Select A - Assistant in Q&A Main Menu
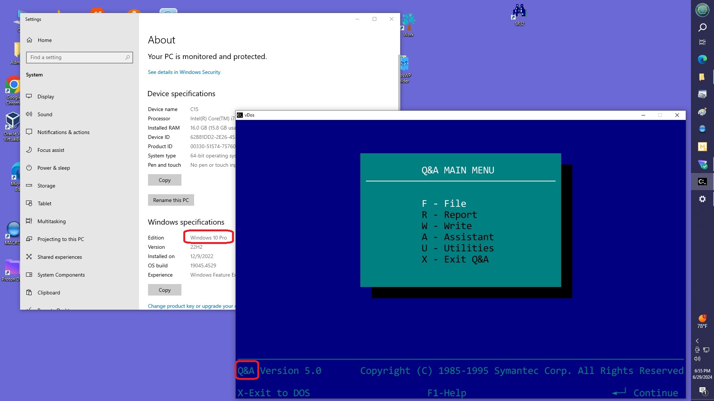The width and height of the screenshot is (714, 401). tap(458, 237)
